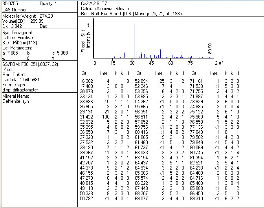Screen dimensions: 264x208
Task: Select the Dx value 3.042
Action: pos(16,26)
